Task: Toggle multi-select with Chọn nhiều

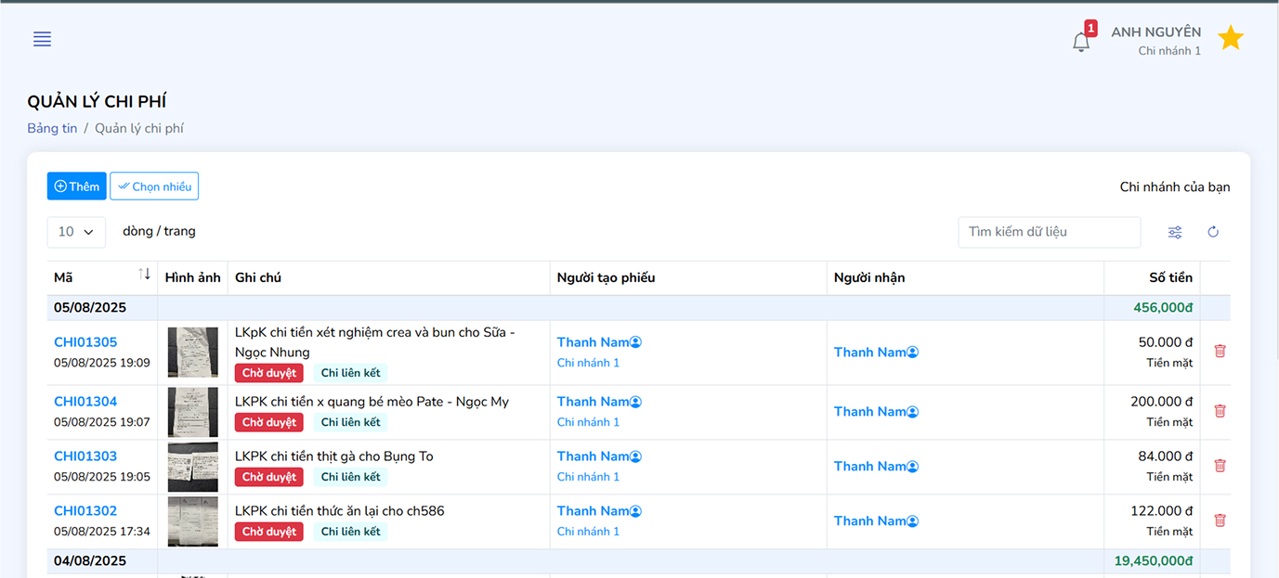Action: pyautogui.click(x=154, y=186)
